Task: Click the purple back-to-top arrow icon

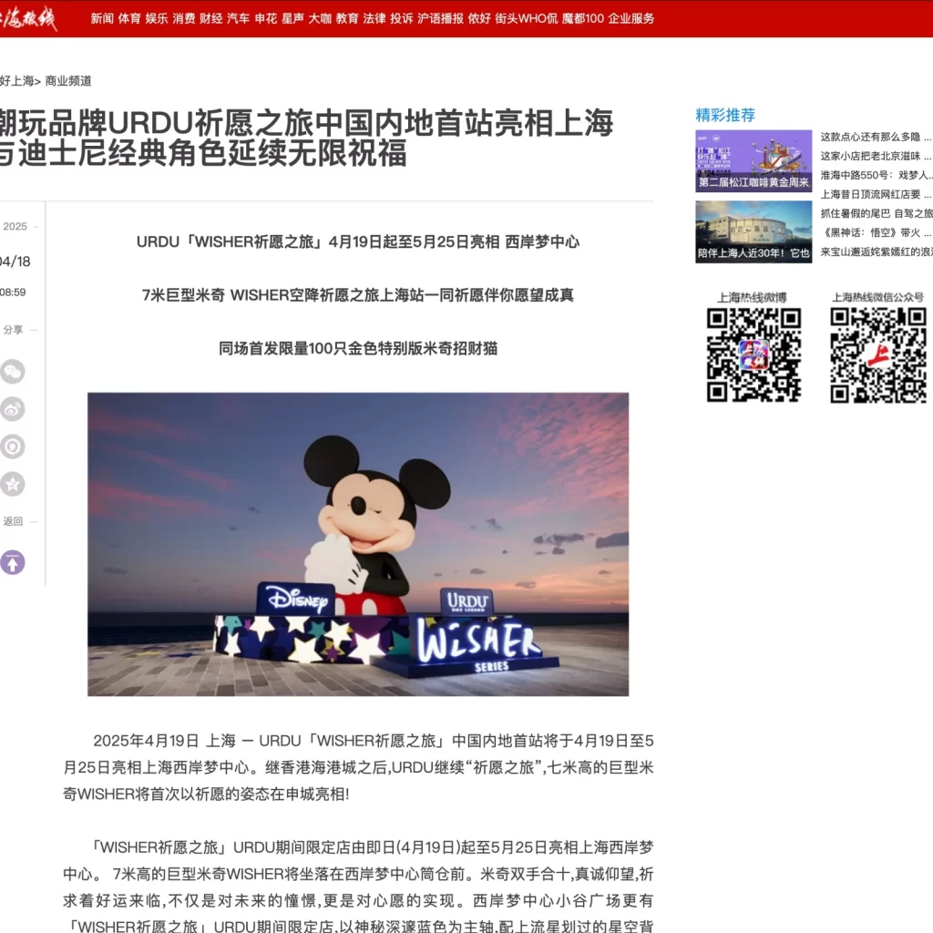Action: [x=13, y=562]
